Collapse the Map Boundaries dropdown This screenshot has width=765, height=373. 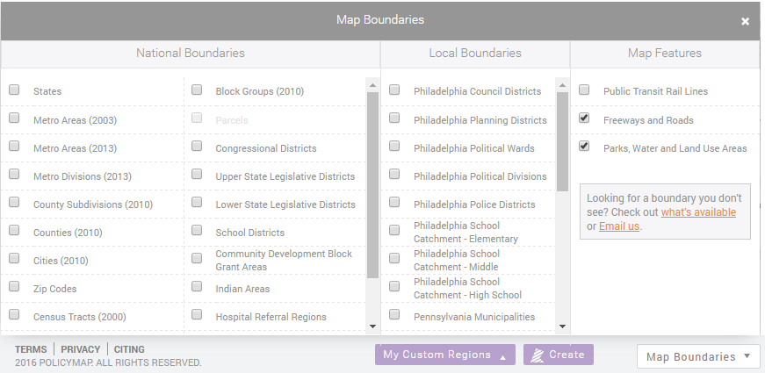[x=698, y=356]
